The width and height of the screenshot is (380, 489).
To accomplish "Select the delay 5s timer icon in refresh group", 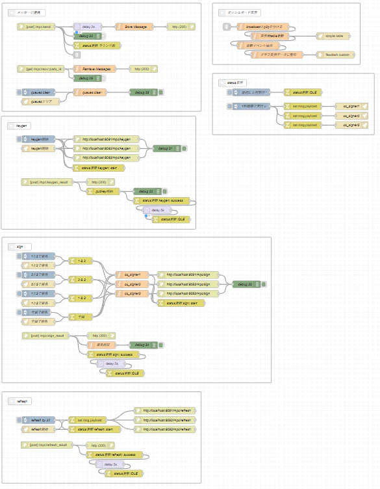I will (x=99, y=464).
